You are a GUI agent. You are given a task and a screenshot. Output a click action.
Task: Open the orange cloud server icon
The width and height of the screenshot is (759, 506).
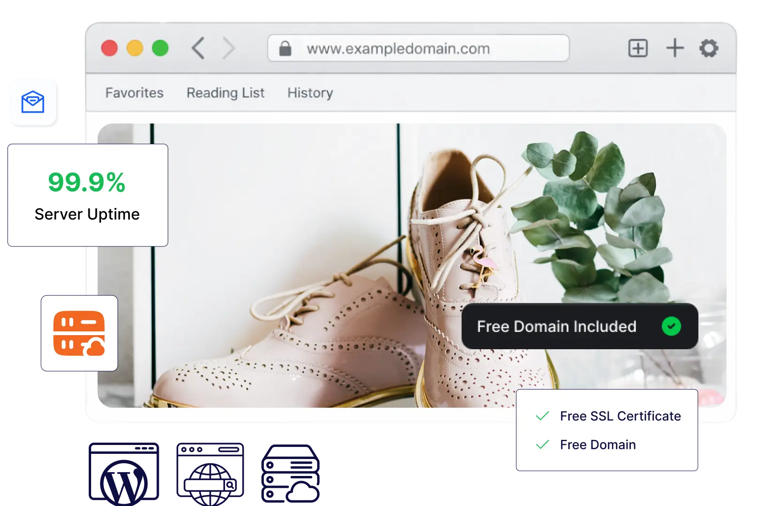point(79,333)
